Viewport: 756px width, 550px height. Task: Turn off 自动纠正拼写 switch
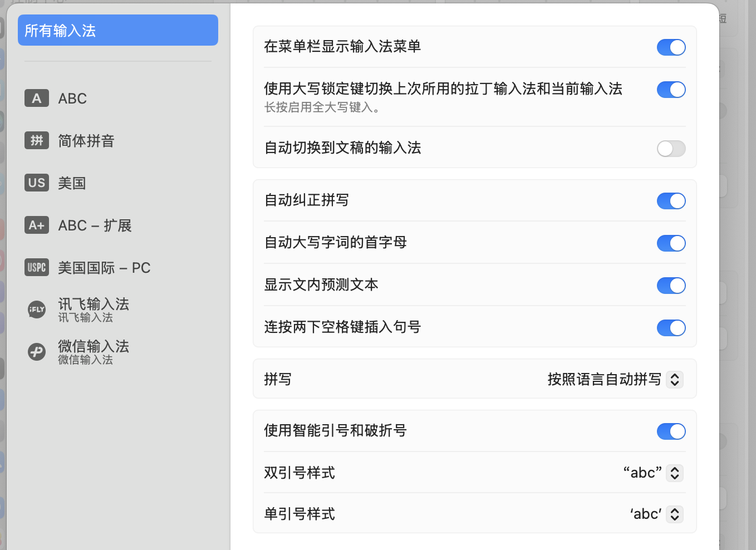(671, 201)
